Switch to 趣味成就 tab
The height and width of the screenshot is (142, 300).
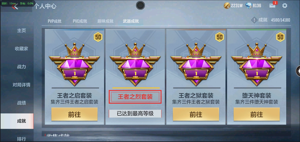(x=105, y=21)
